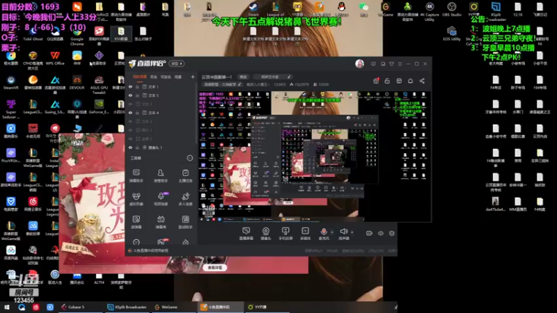The width and height of the screenshot is (557, 313).
Task: Open the microphone dropdown arrow
Action: click(332, 232)
